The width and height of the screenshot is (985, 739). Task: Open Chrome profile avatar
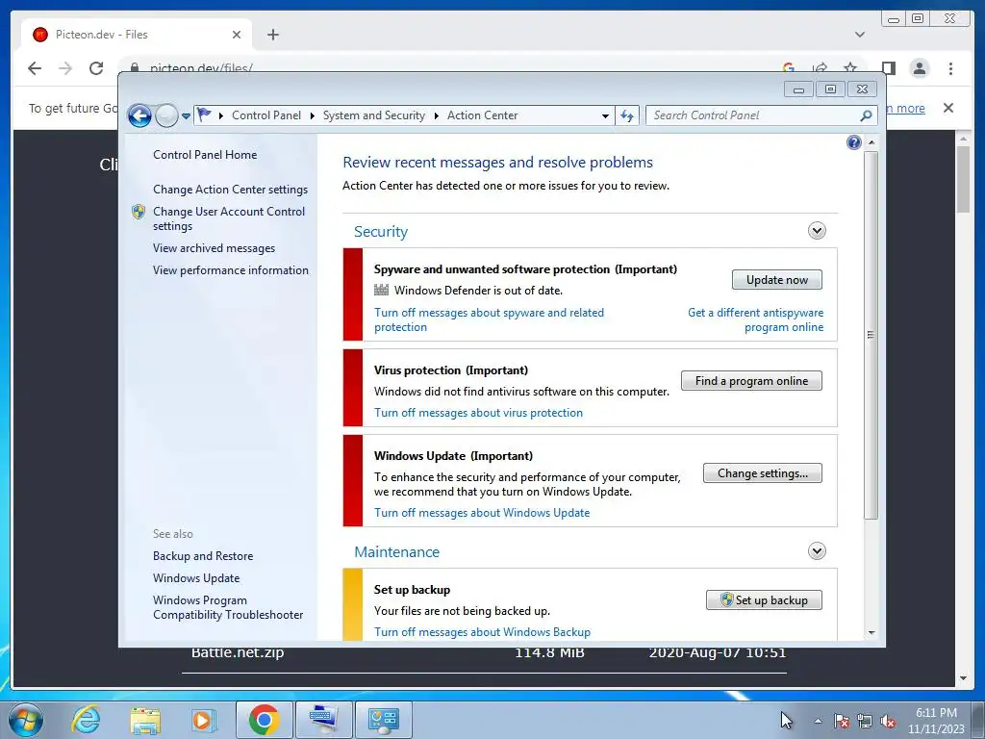coord(919,68)
